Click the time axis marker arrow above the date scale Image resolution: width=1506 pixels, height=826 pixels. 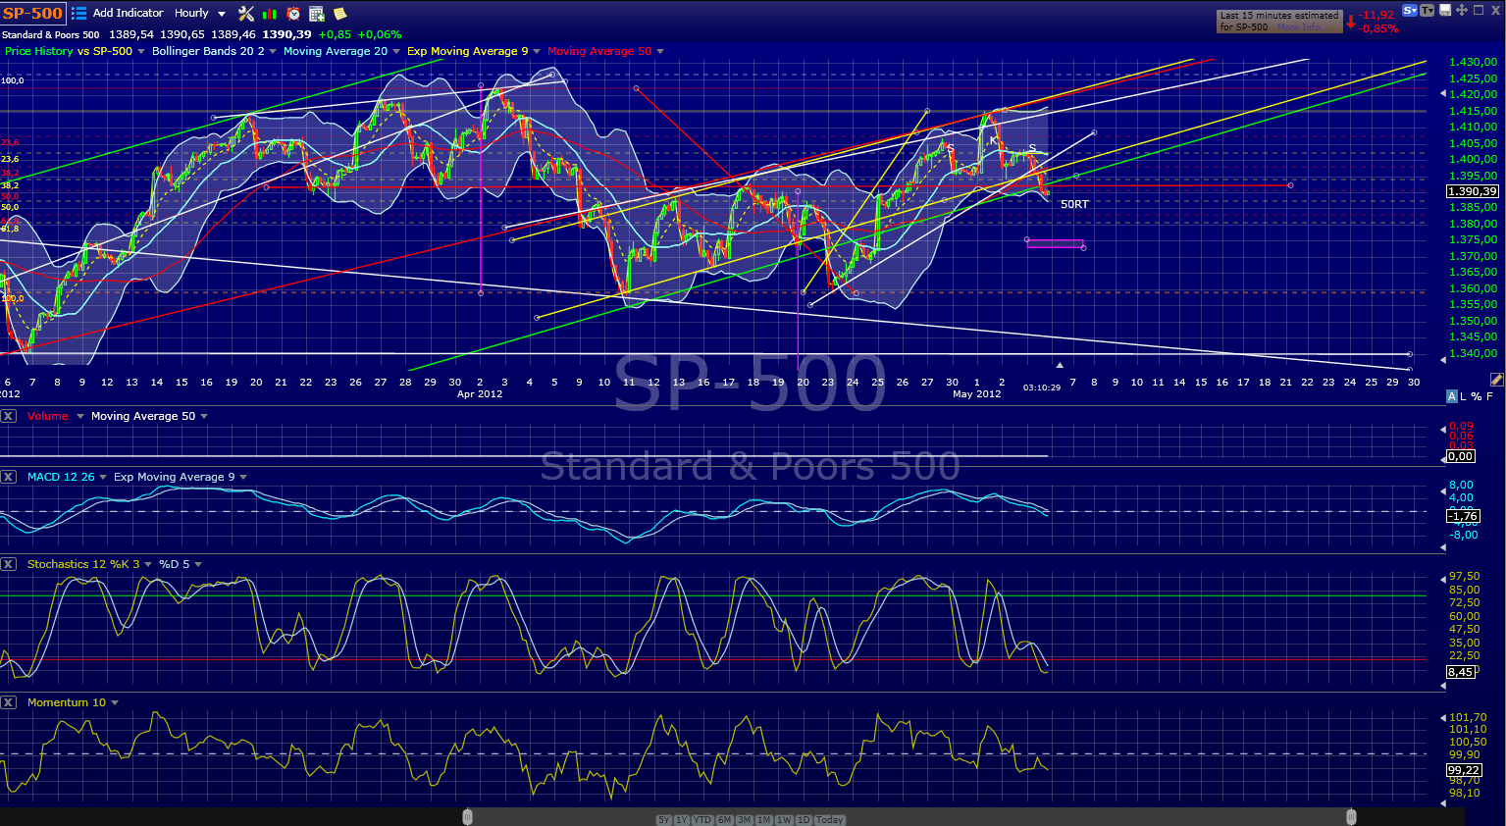(1060, 366)
